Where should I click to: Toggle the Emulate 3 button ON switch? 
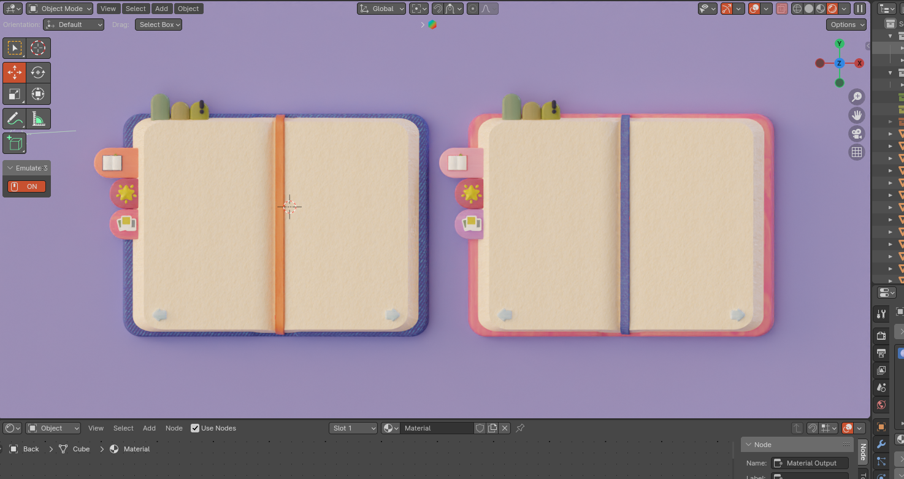(27, 186)
